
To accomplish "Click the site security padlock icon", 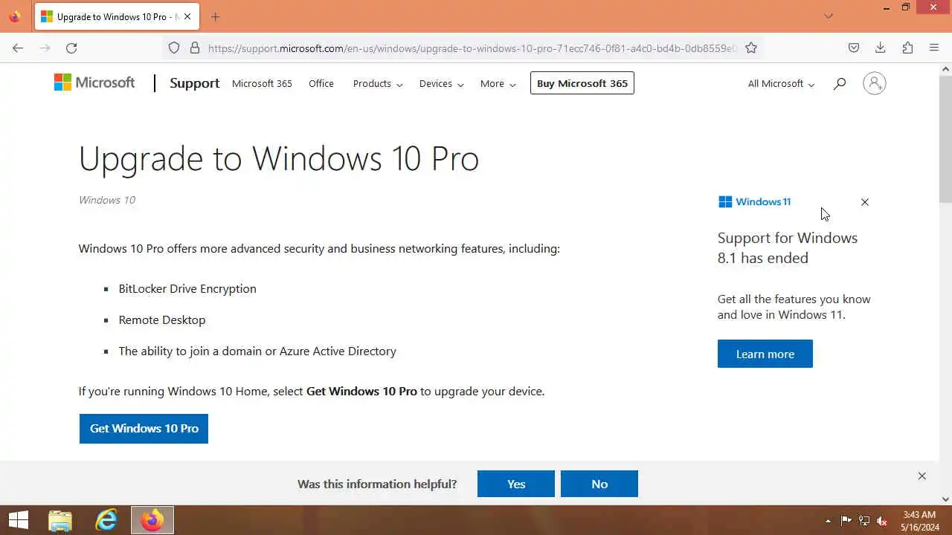I will click(195, 48).
